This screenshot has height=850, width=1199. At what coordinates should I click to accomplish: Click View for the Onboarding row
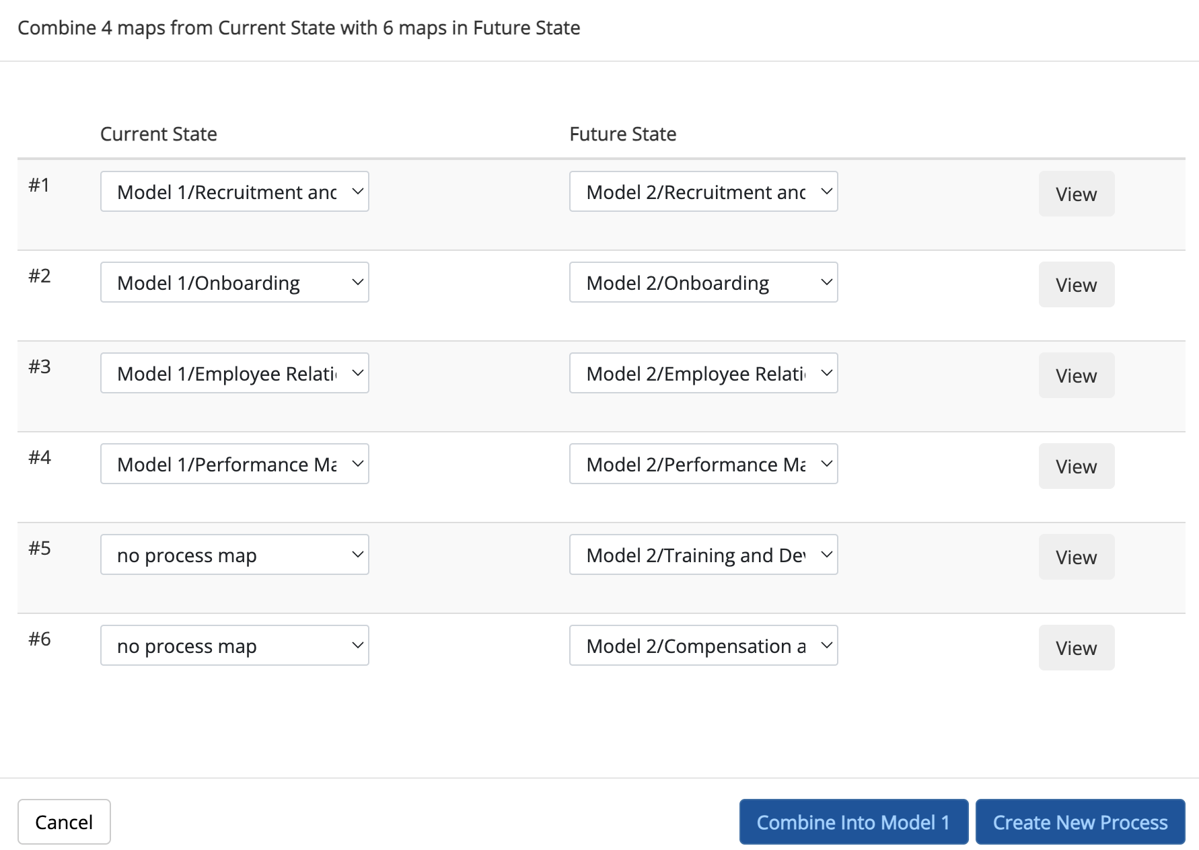[1076, 285]
